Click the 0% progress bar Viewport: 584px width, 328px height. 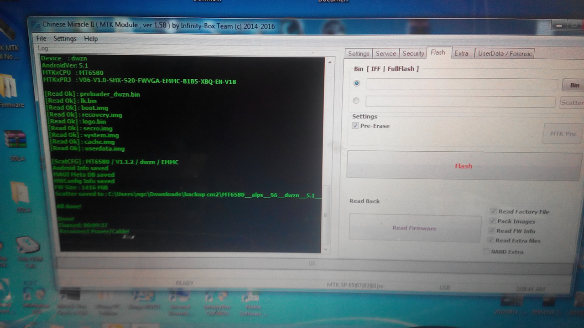[312, 263]
